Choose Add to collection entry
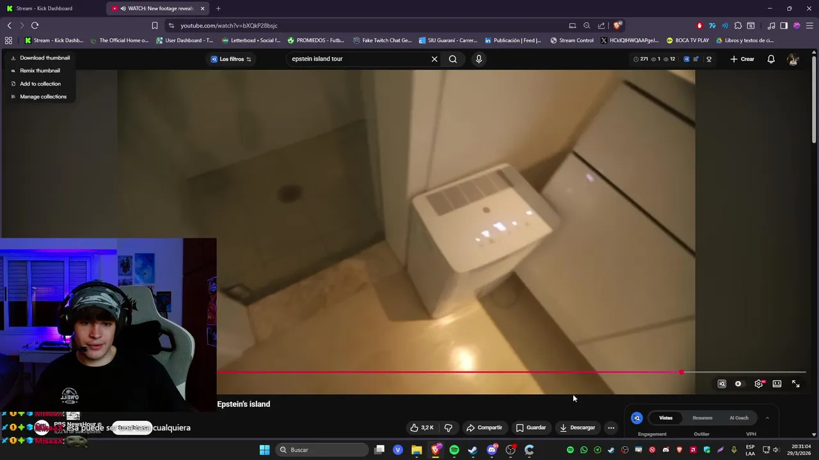The image size is (819, 460). [35, 84]
